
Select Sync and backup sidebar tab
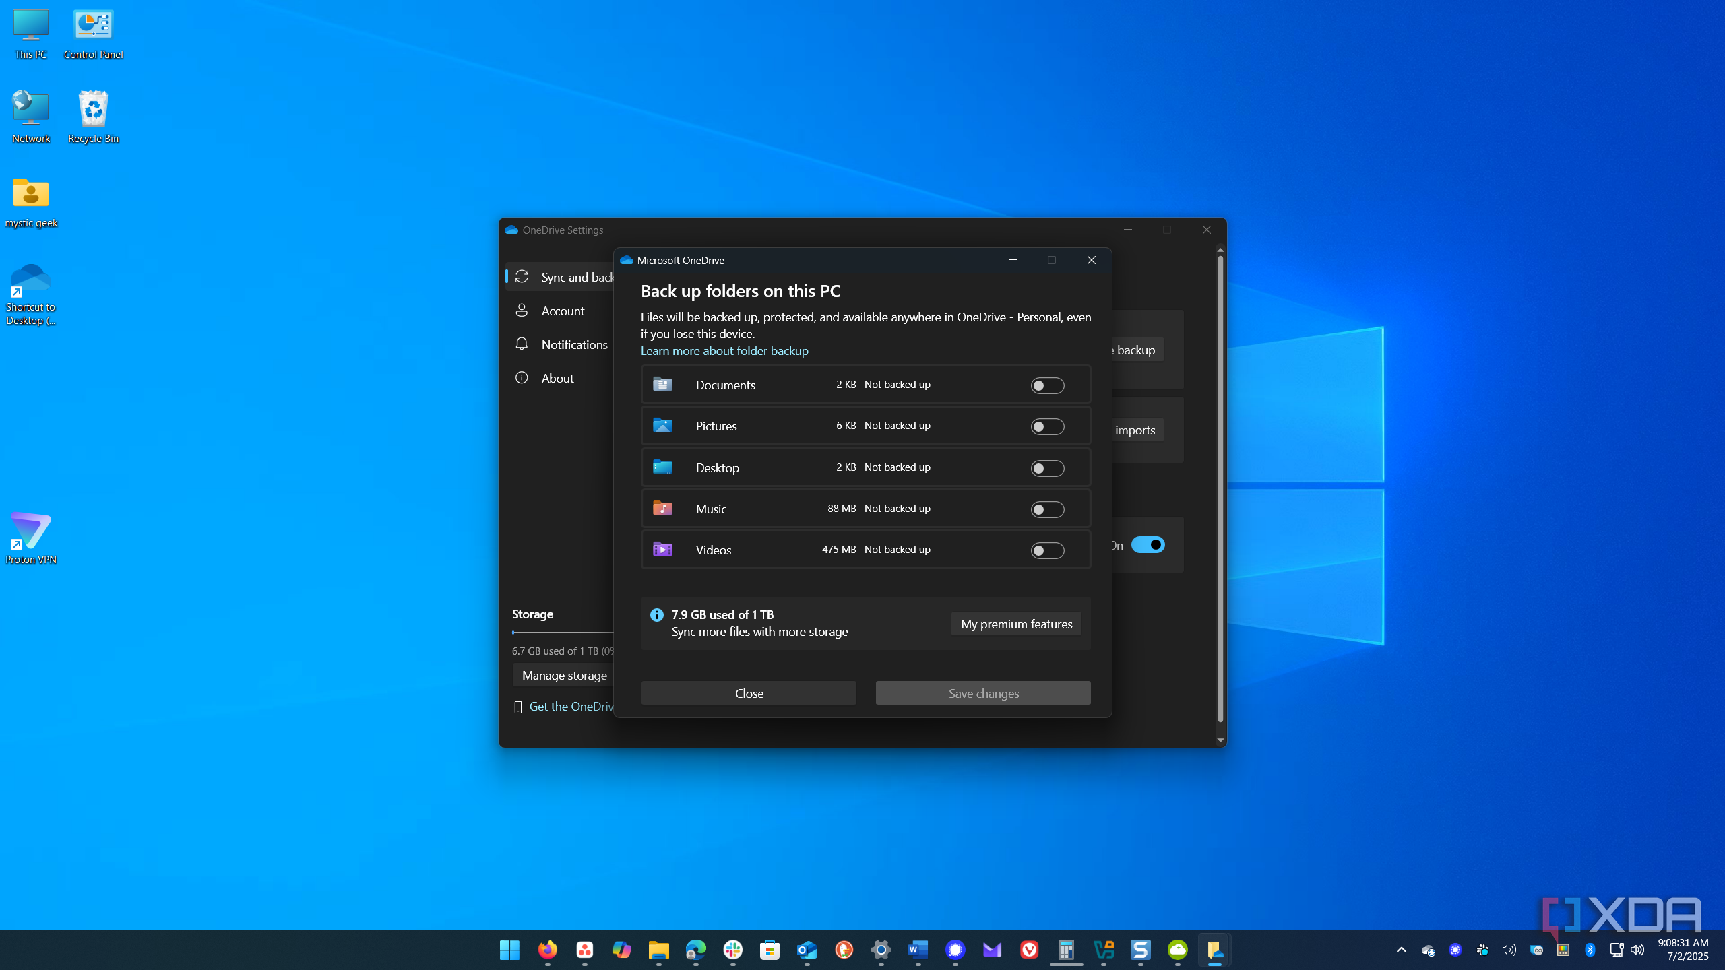pyautogui.click(x=561, y=277)
